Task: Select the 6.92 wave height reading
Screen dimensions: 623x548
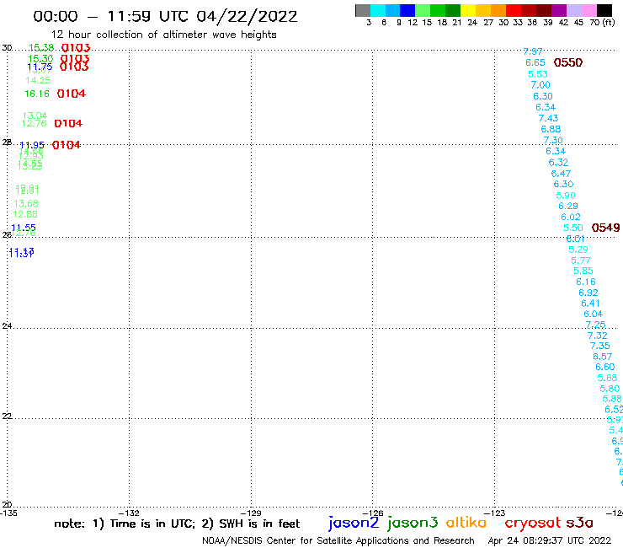Action: pyautogui.click(x=588, y=293)
